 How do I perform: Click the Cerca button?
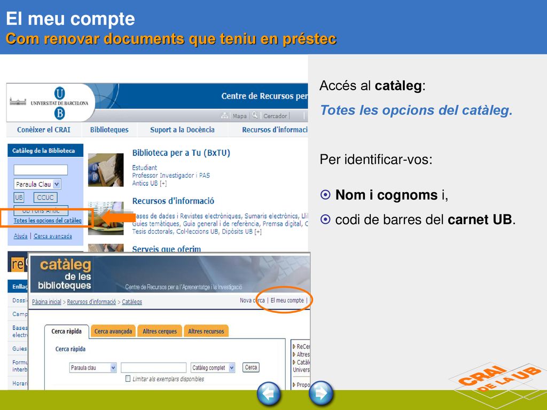[x=251, y=367]
